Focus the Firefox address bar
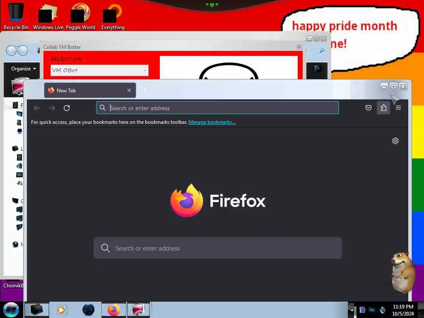Image resolution: width=424 pixels, height=318 pixels. pos(217,108)
